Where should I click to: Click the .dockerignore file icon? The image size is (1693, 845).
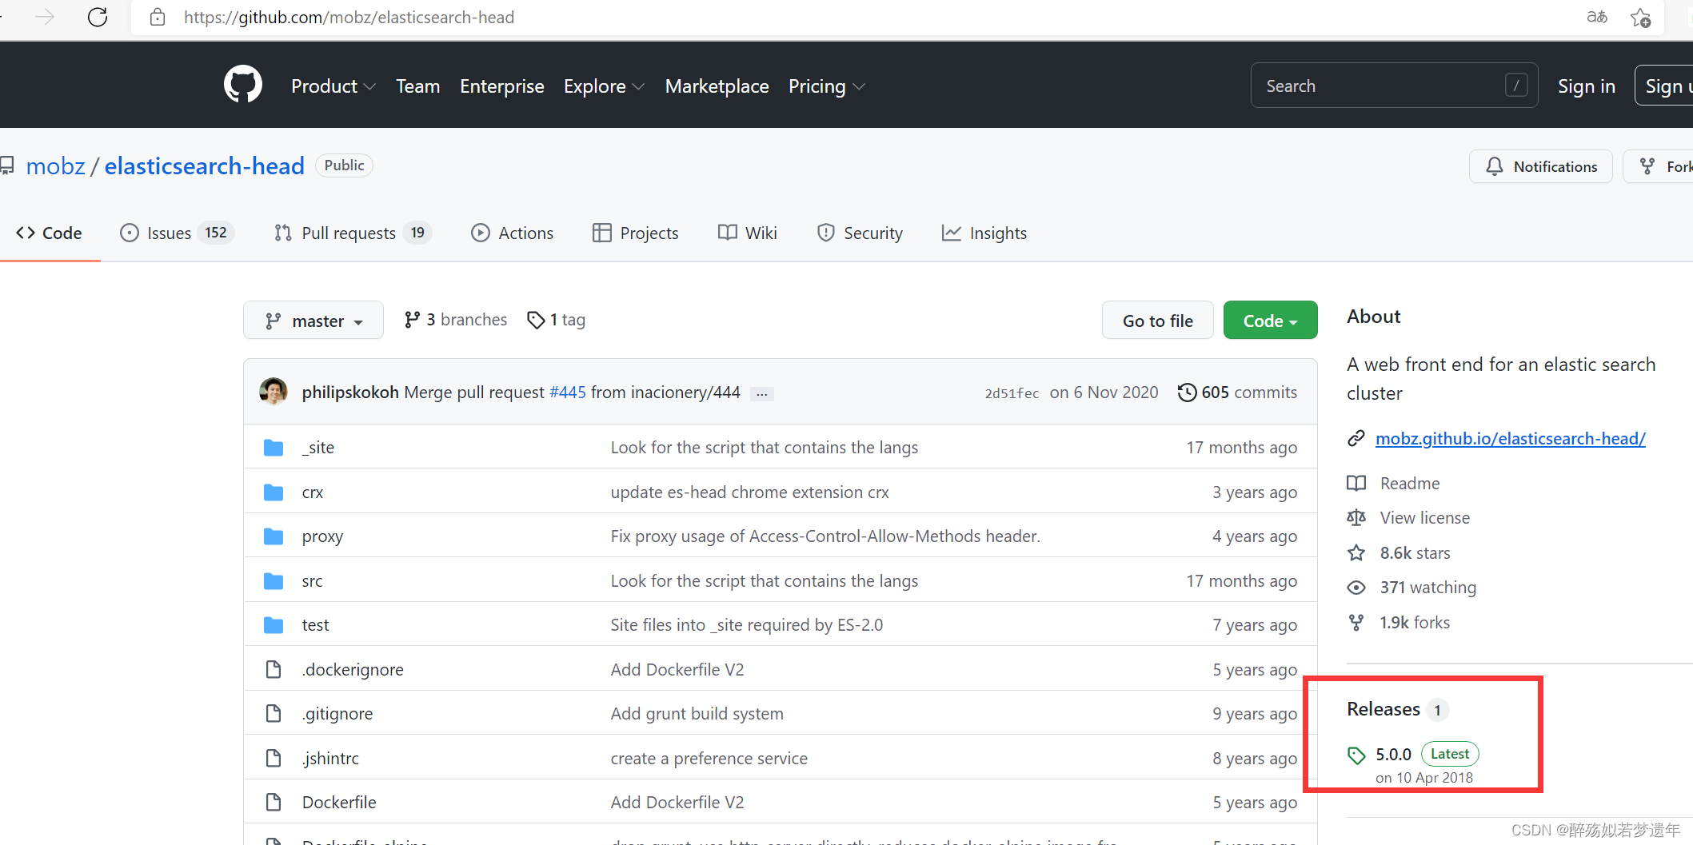click(274, 669)
